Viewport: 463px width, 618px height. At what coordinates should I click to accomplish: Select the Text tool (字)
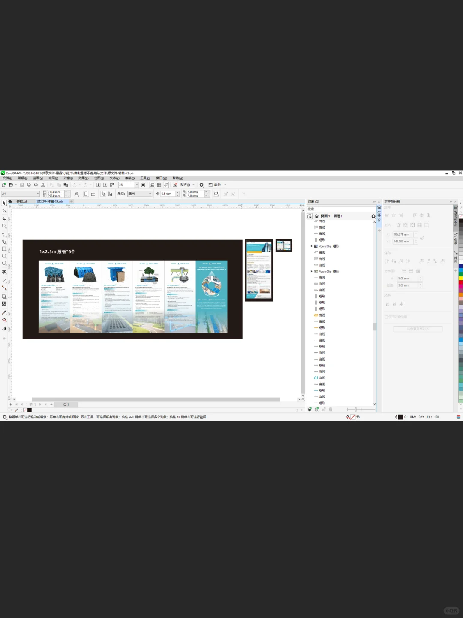coord(4,272)
